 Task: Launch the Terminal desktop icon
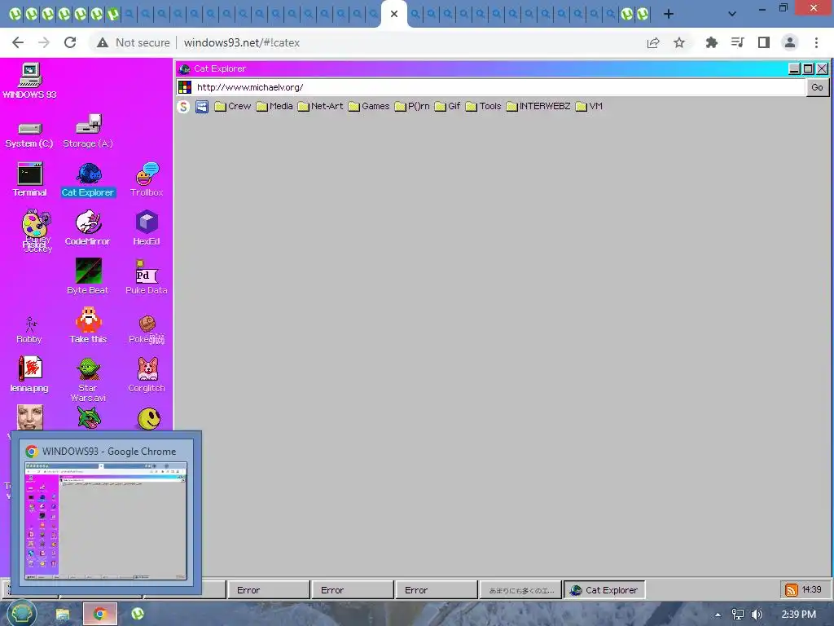(30, 180)
